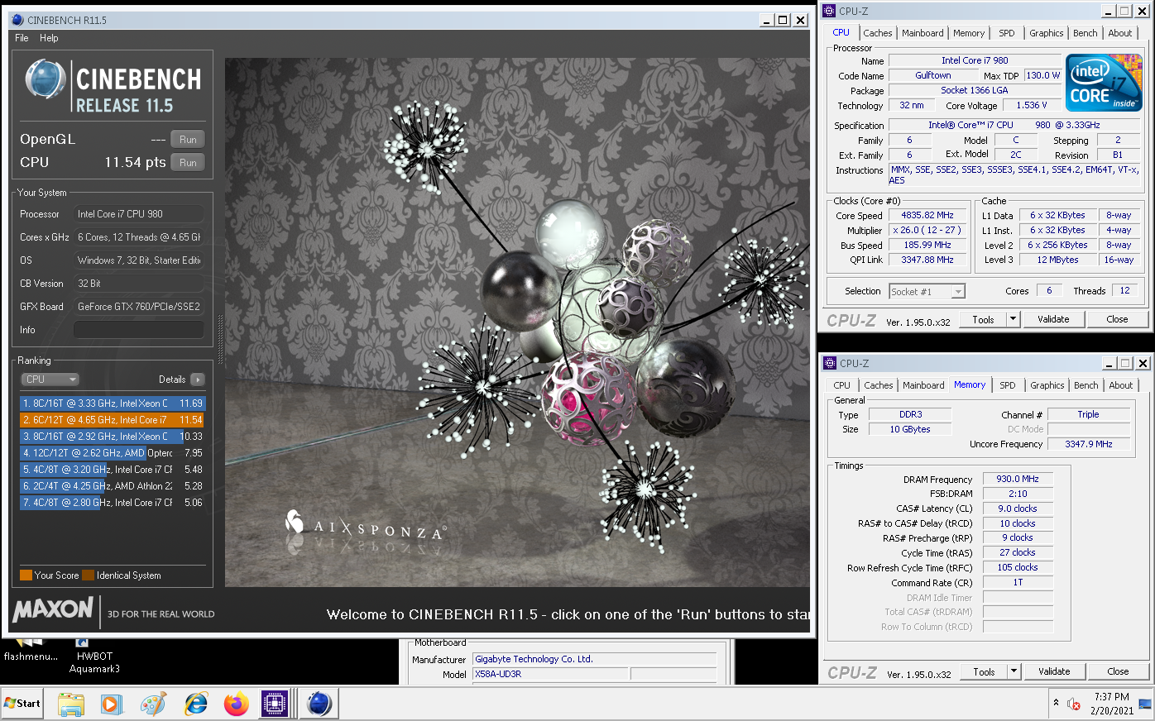This screenshot has width=1155, height=721.
Task: Click the Intel Core i7 logo badge
Action: tap(1104, 83)
